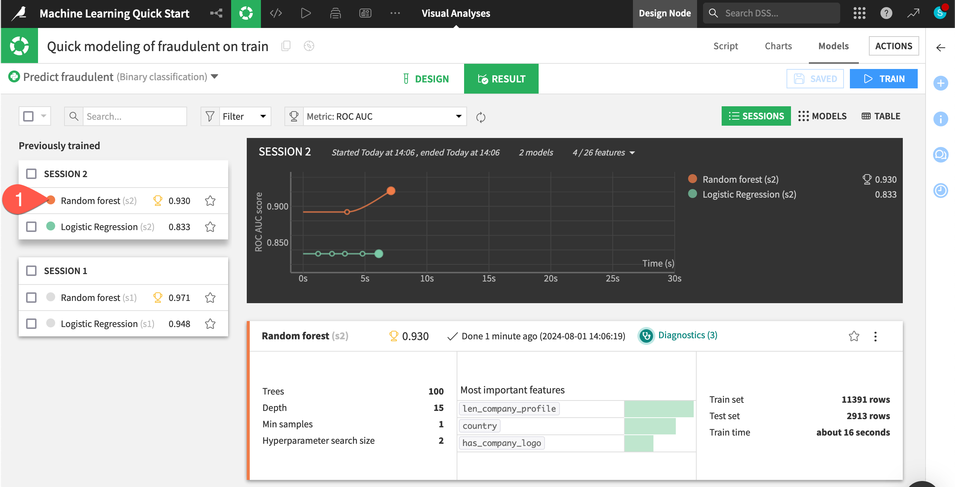Open Diagnostics panel for Random forest s2
The height and width of the screenshot is (487, 955).
(688, 336)
